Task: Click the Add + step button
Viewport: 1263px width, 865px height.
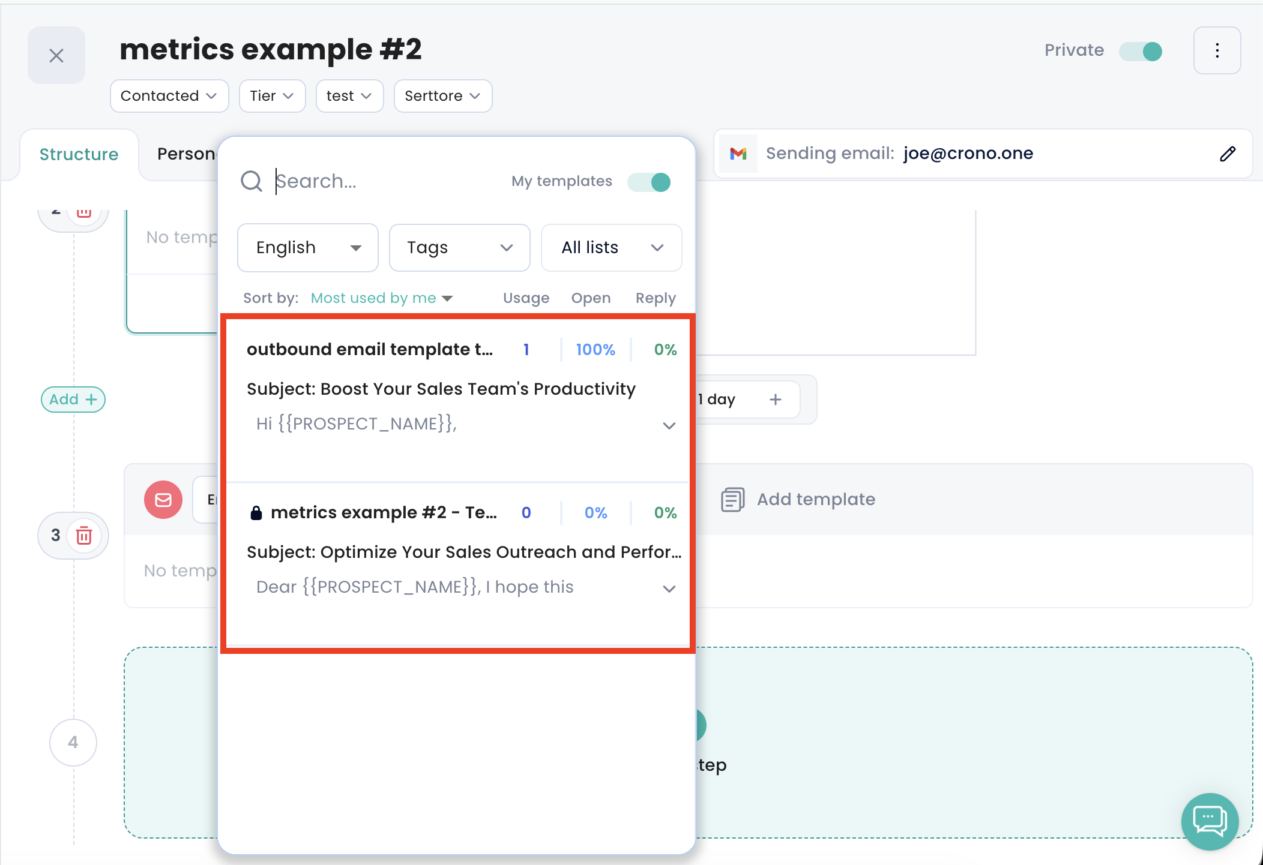Action: click(73, 400)
